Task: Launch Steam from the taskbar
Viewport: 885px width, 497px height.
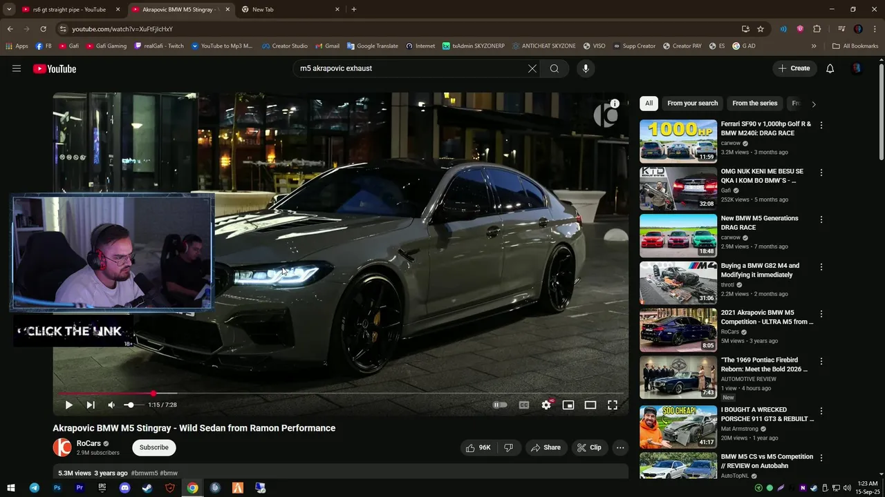Action: click(x=147, y=488)
